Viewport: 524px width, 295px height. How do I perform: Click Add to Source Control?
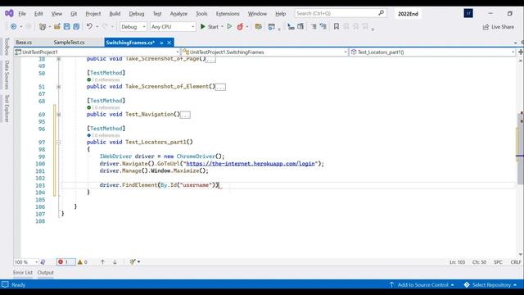click(x=422, y=285)
